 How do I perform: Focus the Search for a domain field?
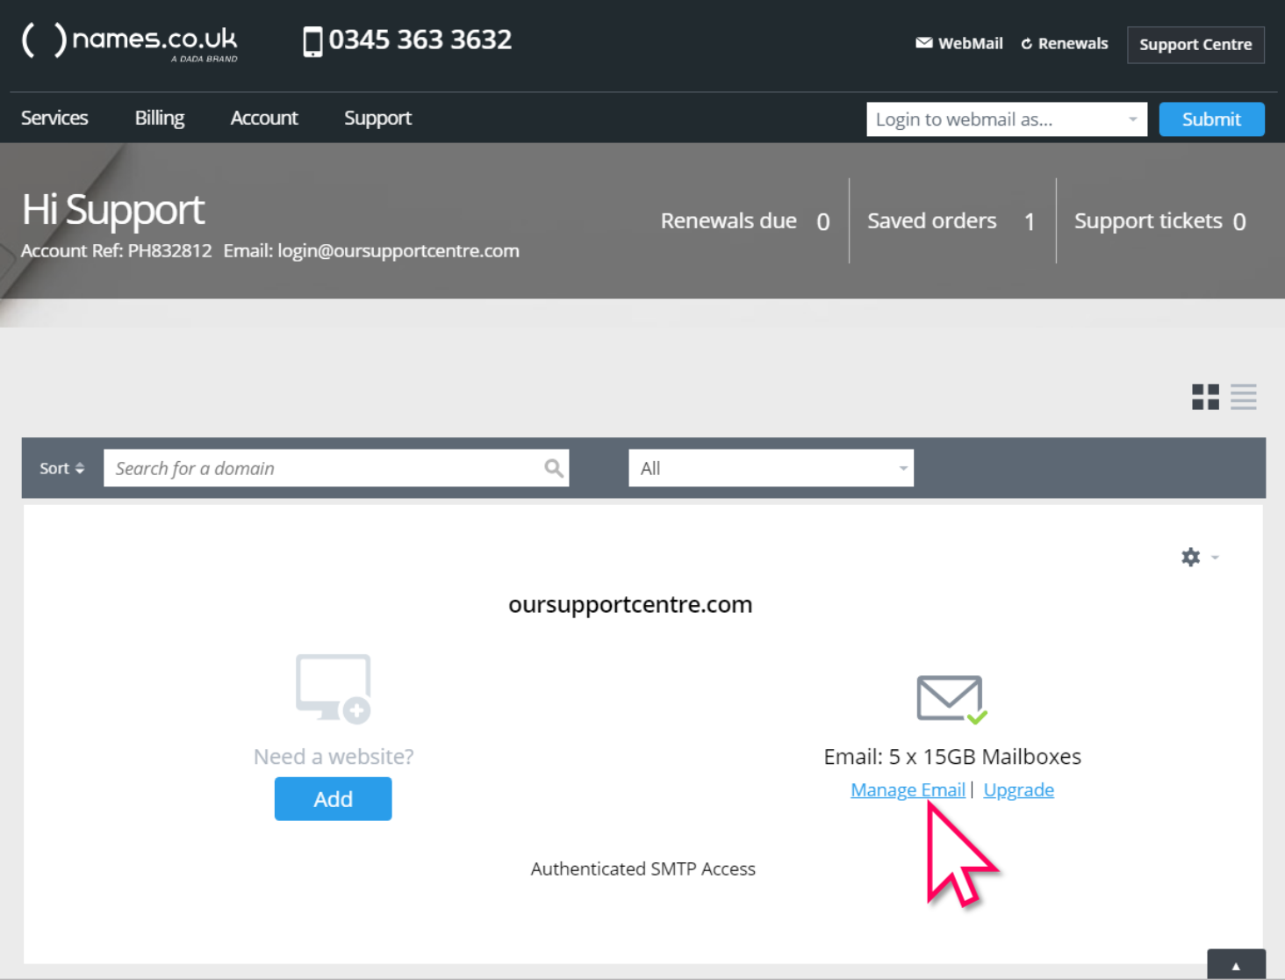tap(336, 468)
